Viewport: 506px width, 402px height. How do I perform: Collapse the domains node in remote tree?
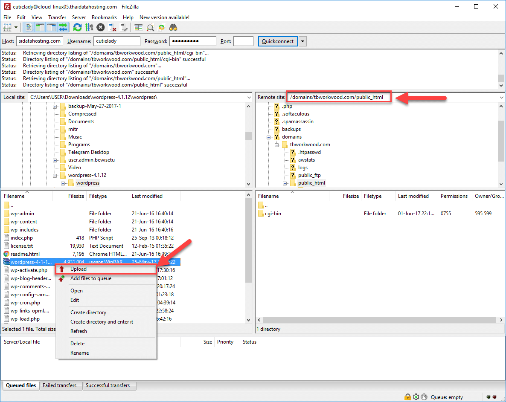coord(268,137)
